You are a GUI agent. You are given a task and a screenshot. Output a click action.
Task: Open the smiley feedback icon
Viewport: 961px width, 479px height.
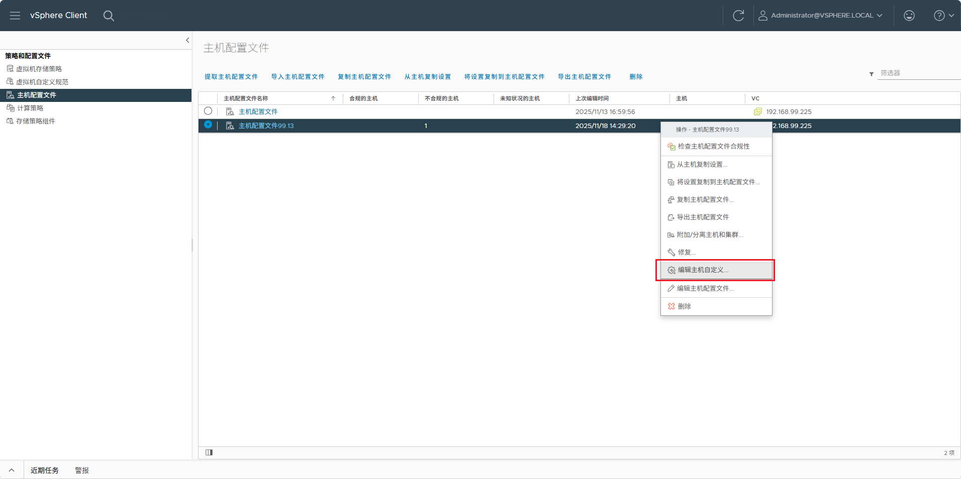(909, 16)
